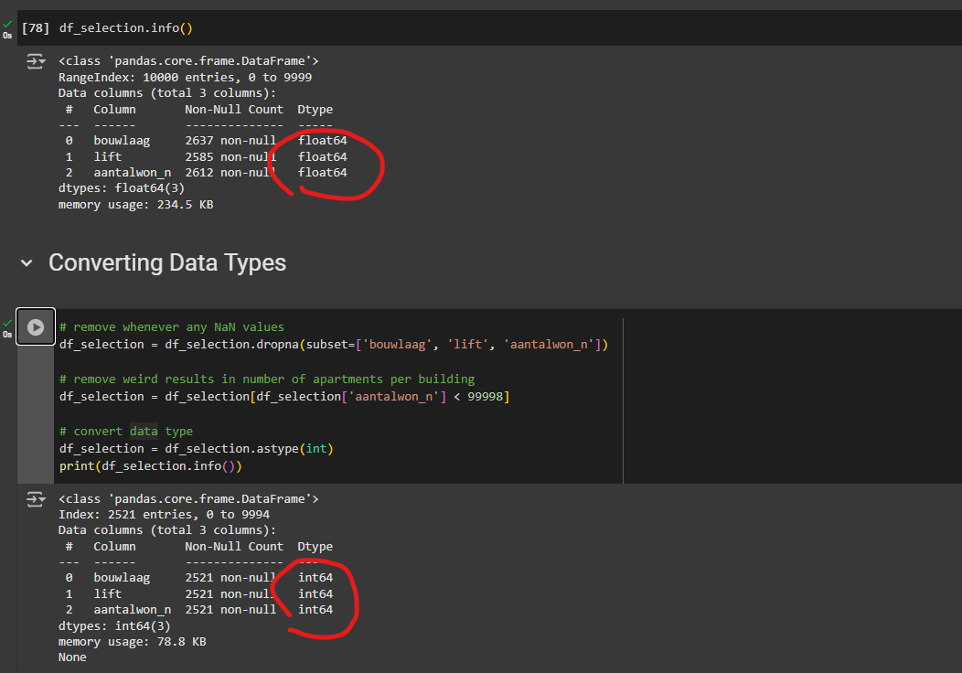Open output actions icon for int64 output
The image size is (962, 673).
[35, 498]
